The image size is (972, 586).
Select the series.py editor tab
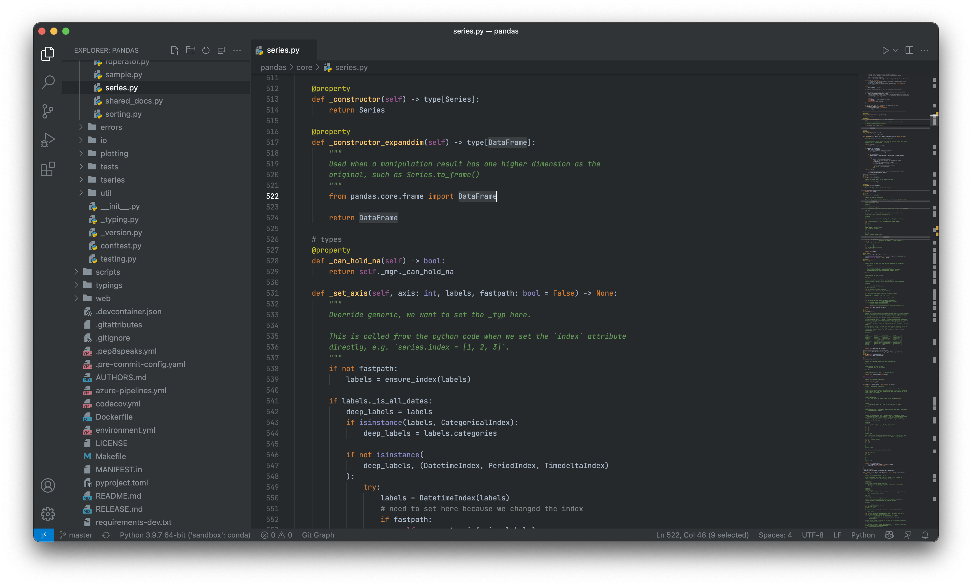tap(283, 50)
